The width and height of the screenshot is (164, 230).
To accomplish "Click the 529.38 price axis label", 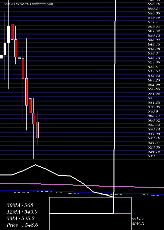I will [x=154, y=147].
